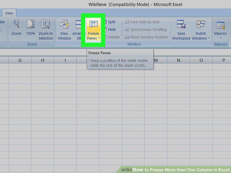Click the Hide window button
Screen dimensions: 231x173
click(110, 29)
